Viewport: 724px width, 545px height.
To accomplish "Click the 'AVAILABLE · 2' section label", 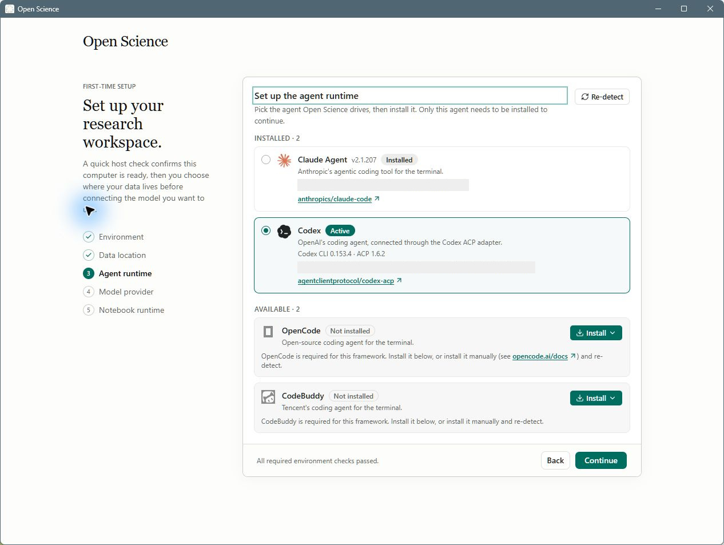I will pos(277,309).
